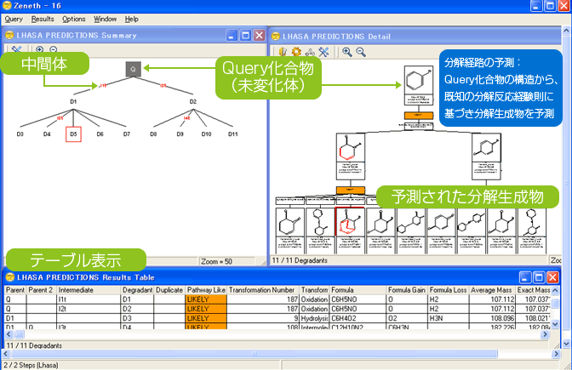Click main window vertical scrollbar down arrow

coord(566,344)
